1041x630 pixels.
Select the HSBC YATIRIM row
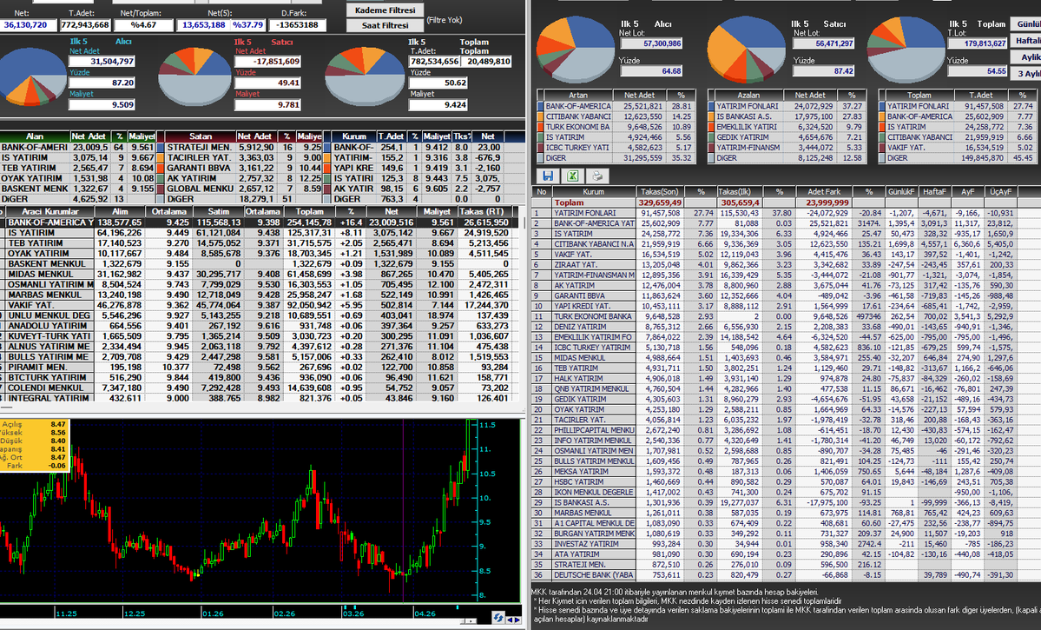click(787, 481)
